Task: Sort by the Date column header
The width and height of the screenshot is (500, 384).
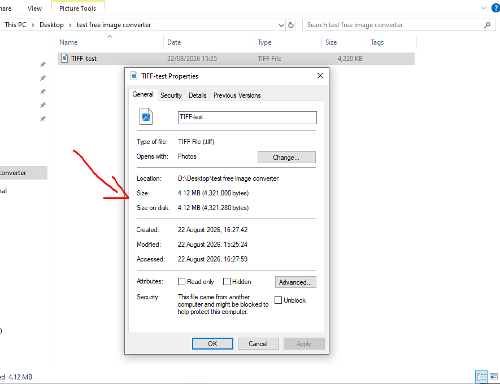Action: click(x=209, y=42)
